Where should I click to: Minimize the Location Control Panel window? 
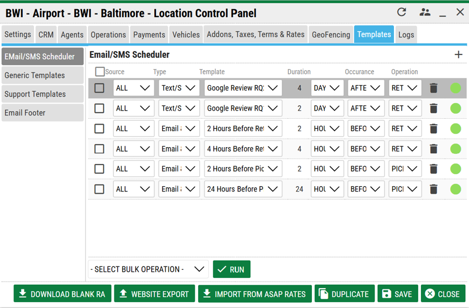(443, 12)
